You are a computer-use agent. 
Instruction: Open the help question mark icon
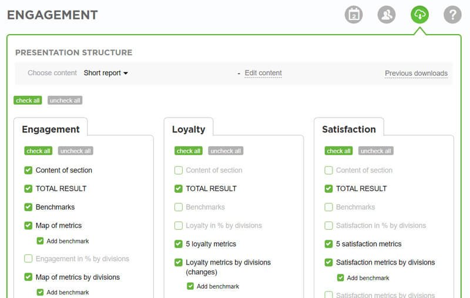coord(452,15)
